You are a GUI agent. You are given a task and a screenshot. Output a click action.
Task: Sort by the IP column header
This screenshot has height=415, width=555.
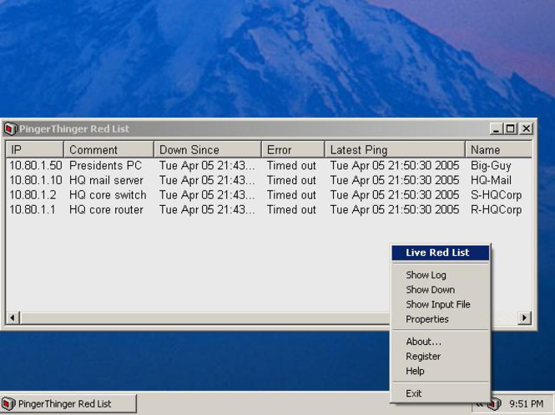tap(35, 149)
